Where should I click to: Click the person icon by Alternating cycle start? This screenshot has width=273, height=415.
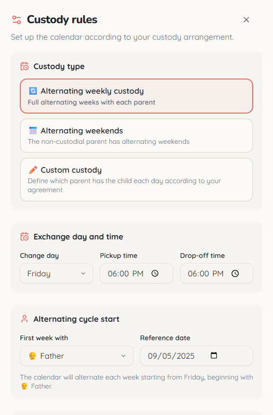point(24,319)
